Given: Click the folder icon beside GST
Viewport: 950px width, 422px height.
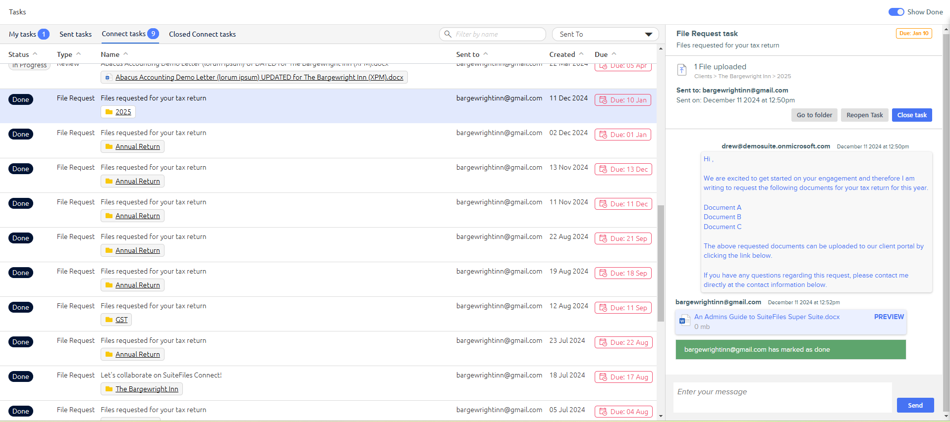Looking at the screenshot, I should (109, 320).
